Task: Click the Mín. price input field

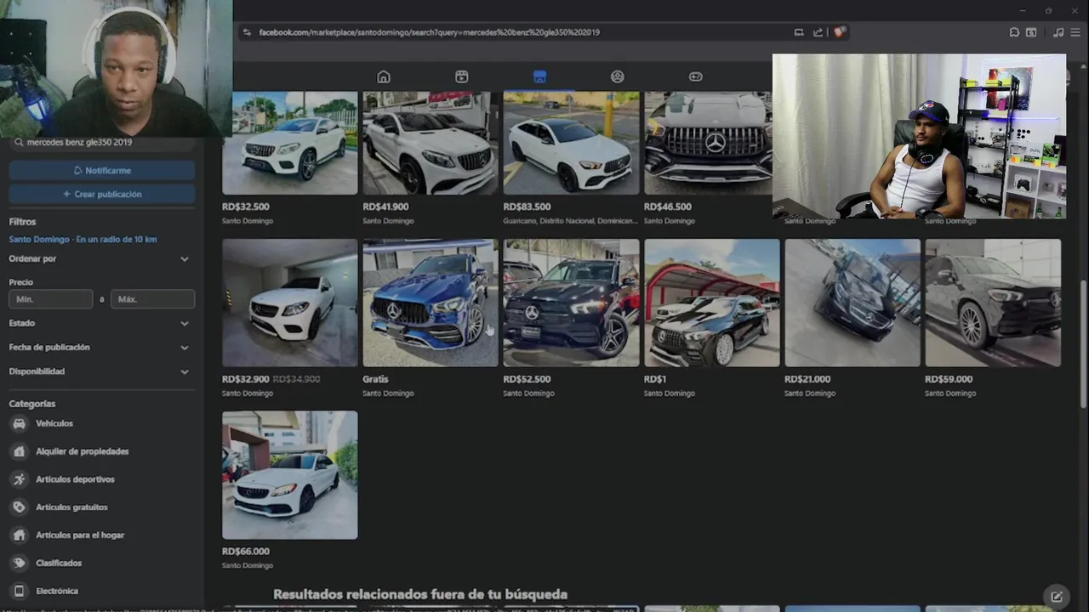Action: (x=51, y=299)
